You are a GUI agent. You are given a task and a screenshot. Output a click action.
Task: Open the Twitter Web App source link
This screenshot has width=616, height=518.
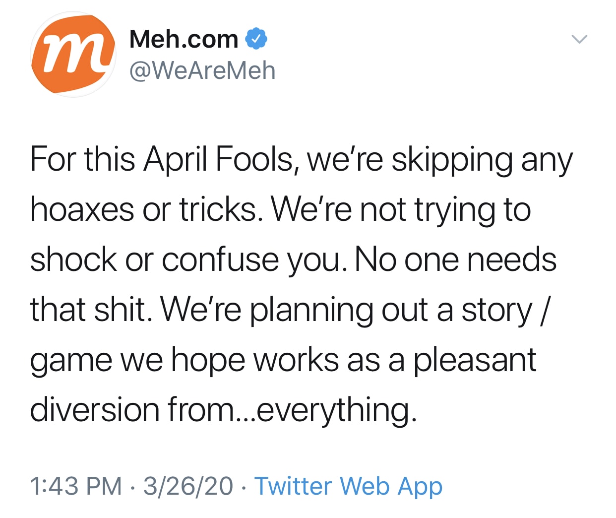click(x=348, y=486)
